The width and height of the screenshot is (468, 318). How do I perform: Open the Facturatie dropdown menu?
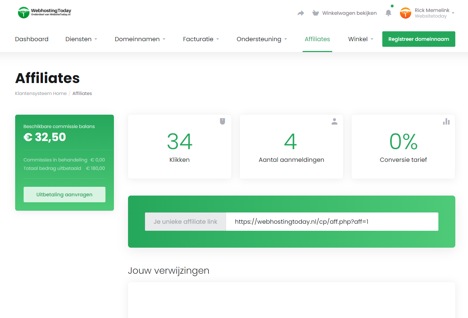pyautogui.click(x=201, y=39)
